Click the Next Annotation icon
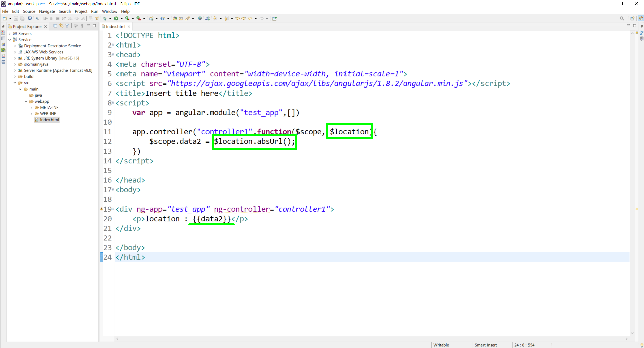The image size is (644, 348). (x=215, y=19)
